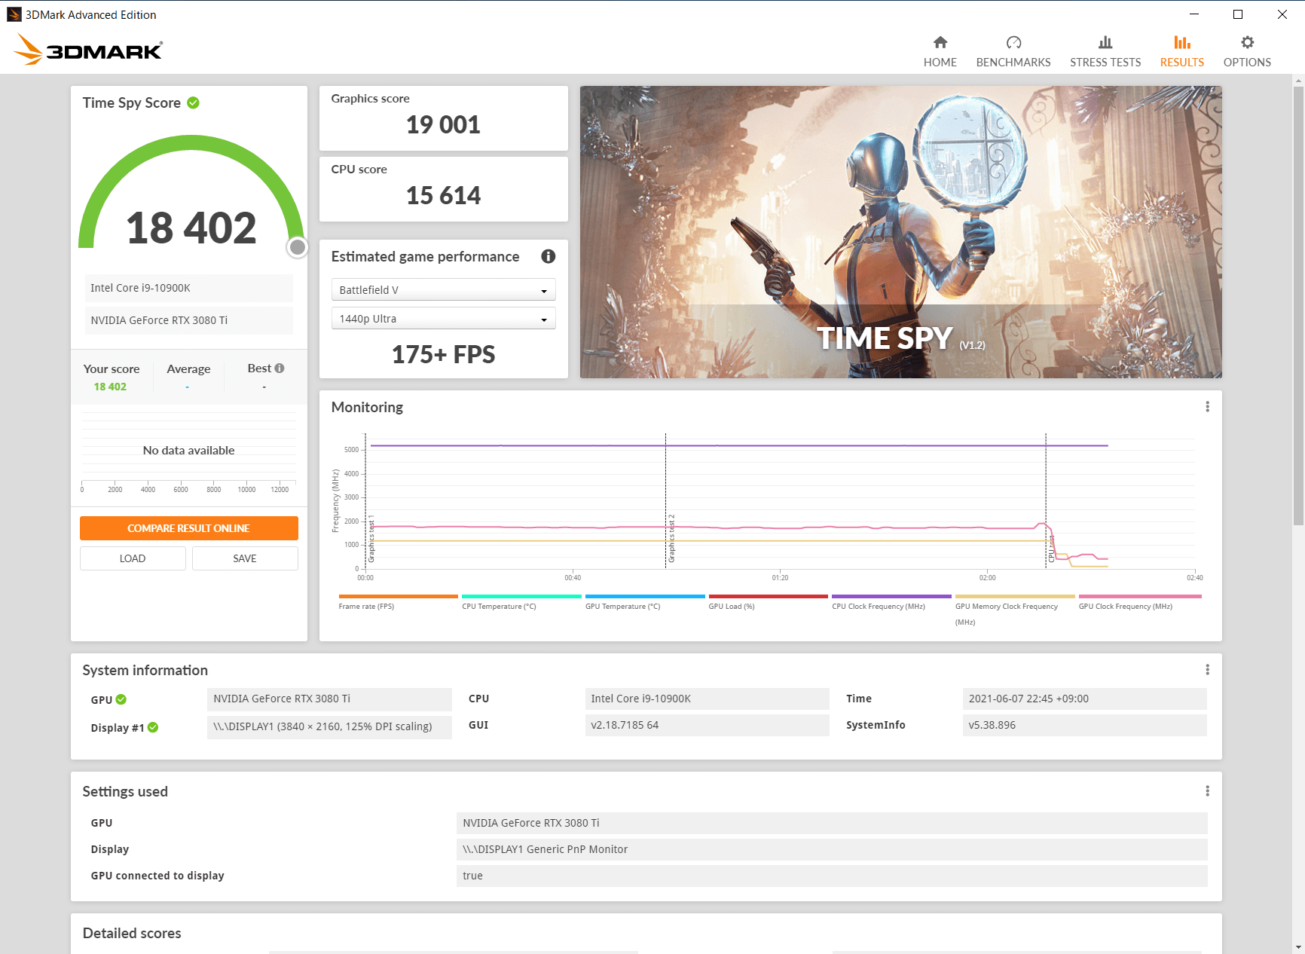Open the Battlefield V game dropdown

pos(443,290)
